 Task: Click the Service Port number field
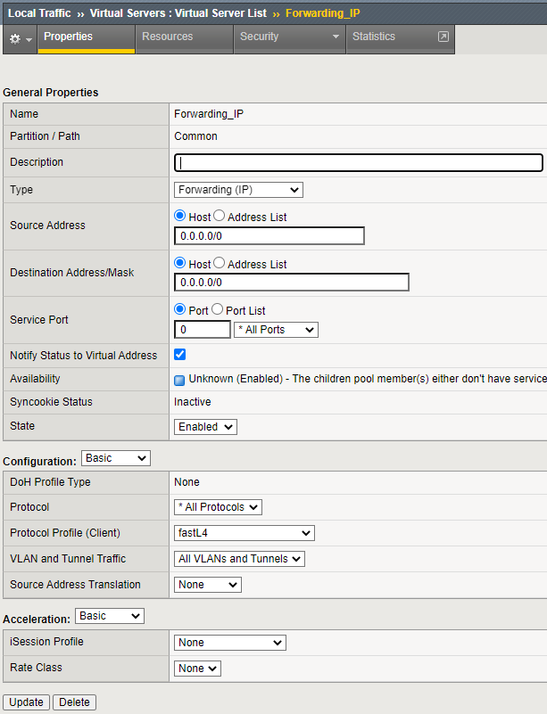pyautogui.click(x=202, y=330)
